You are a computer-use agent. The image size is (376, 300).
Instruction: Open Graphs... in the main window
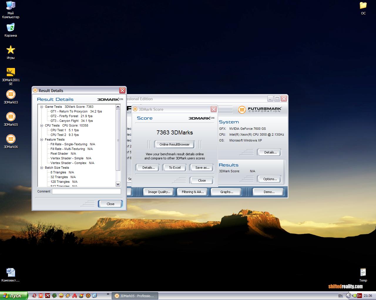tap(226, 192)
